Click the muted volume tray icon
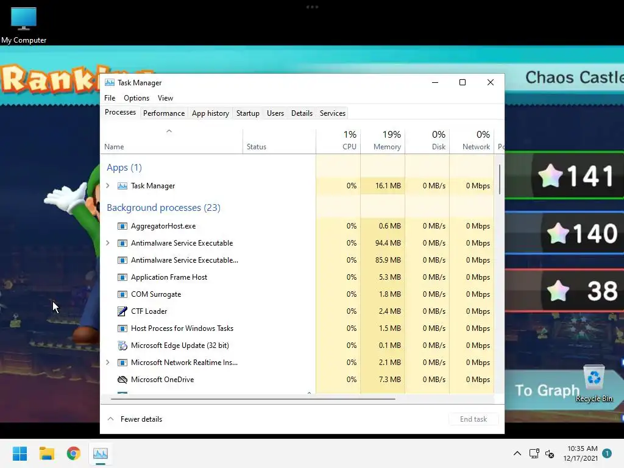The image size is (624, 468). click(x=550, y=453)
